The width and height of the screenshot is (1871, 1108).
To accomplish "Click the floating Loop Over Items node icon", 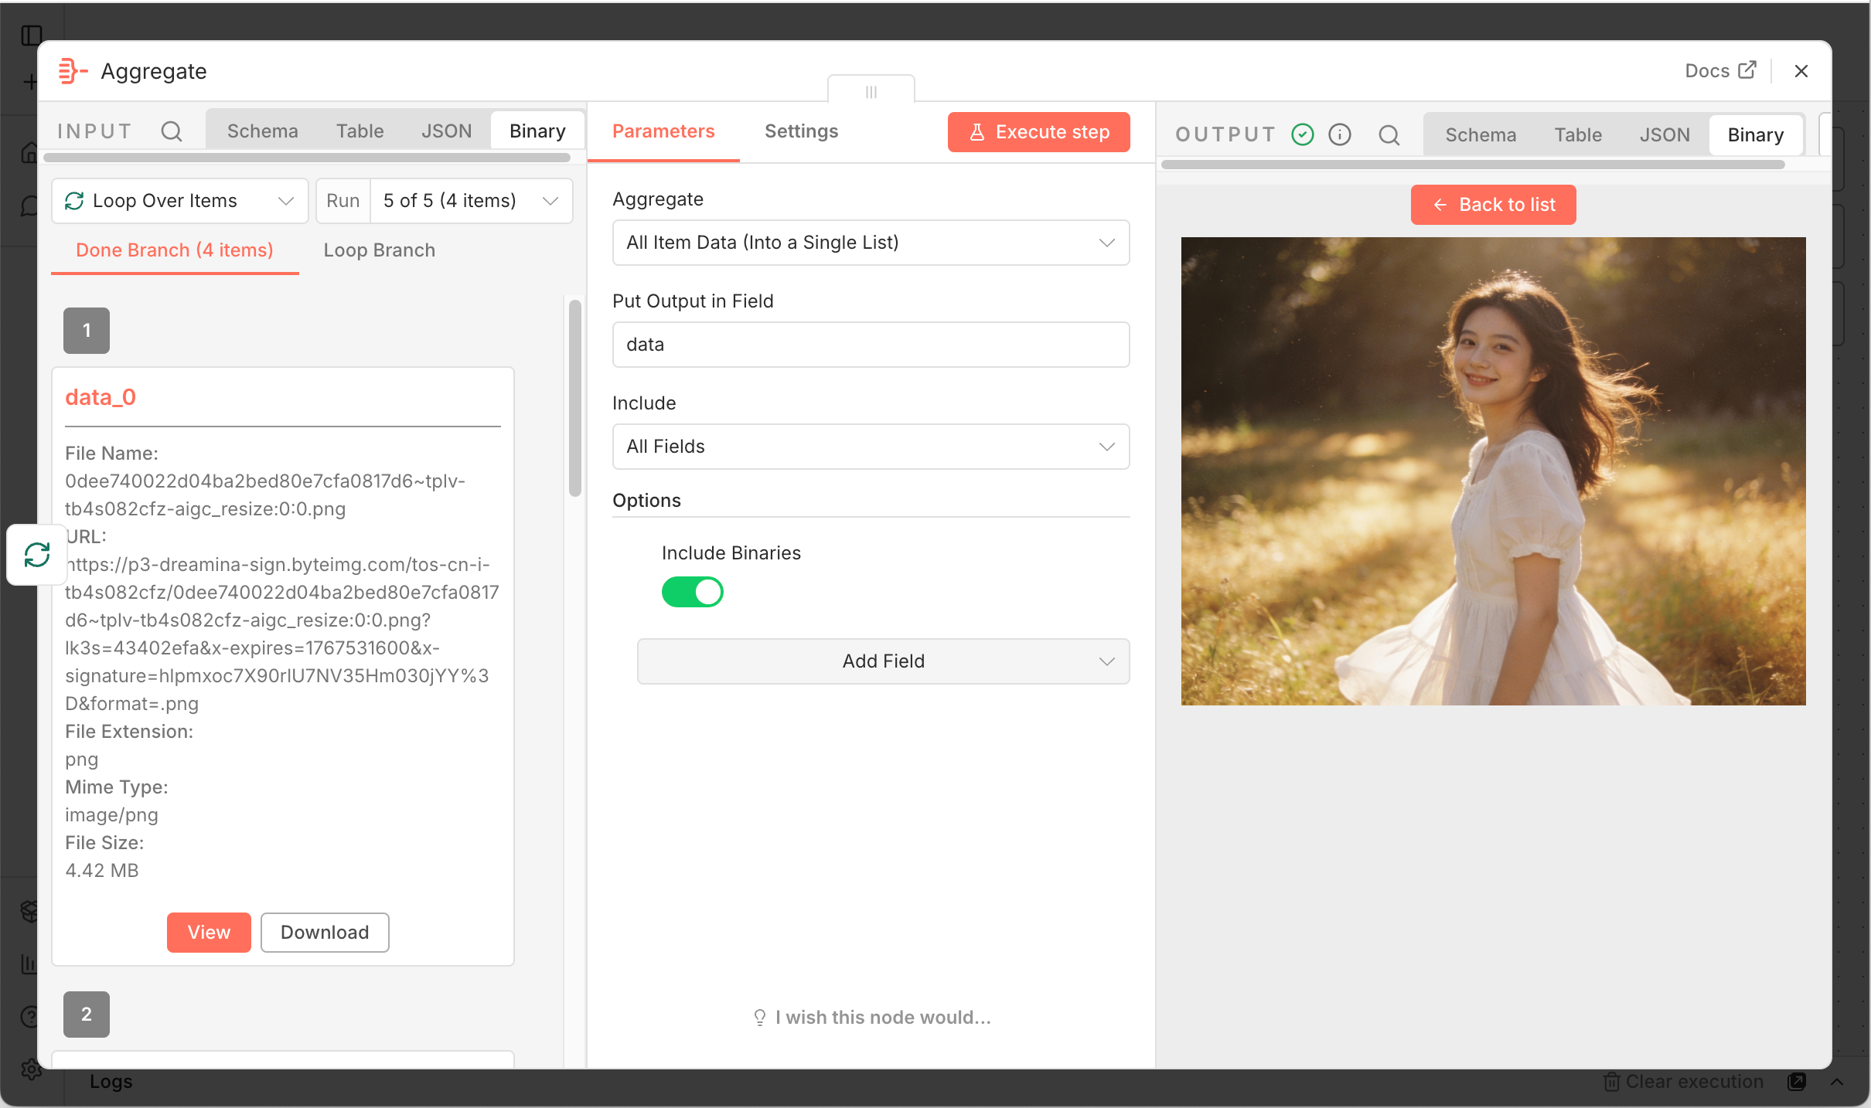I will pos(36,555).
